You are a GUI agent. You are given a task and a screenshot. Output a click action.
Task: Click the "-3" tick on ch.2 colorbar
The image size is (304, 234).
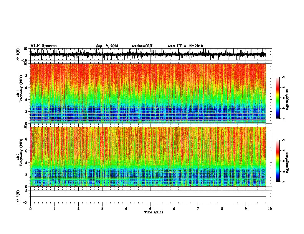click(x=283, y=140)
